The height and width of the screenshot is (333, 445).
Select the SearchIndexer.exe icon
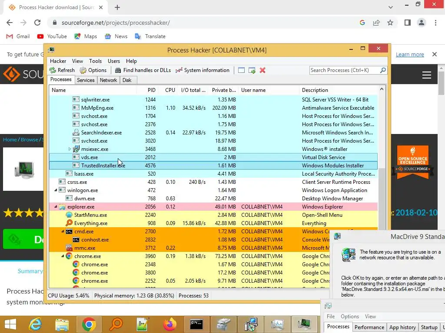(76, 133)
